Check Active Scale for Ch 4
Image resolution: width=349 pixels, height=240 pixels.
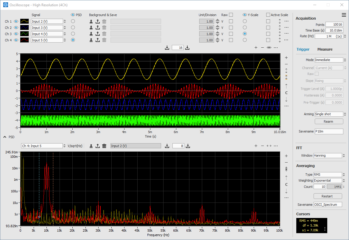tap(268, 40)
